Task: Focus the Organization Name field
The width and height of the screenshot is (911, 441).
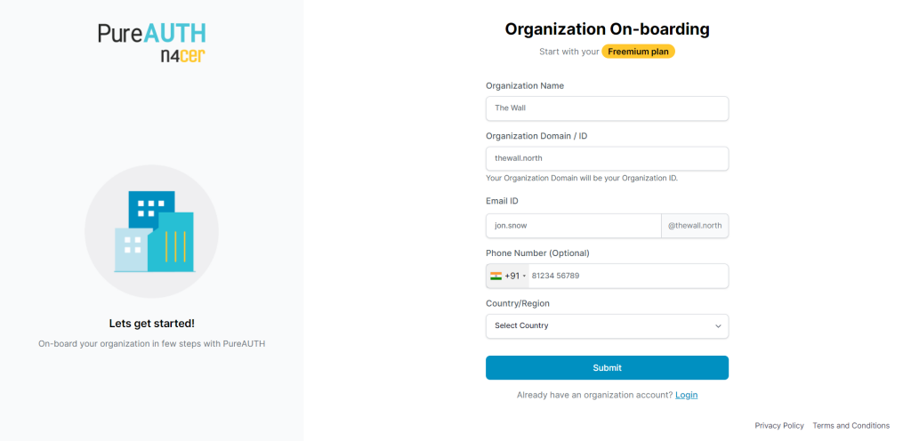Action: click(x=607, y=108)
